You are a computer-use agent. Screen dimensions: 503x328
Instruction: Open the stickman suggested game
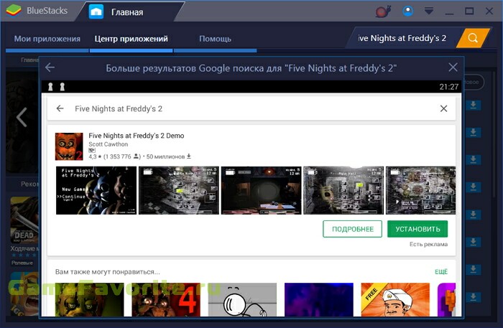point(242,299)
